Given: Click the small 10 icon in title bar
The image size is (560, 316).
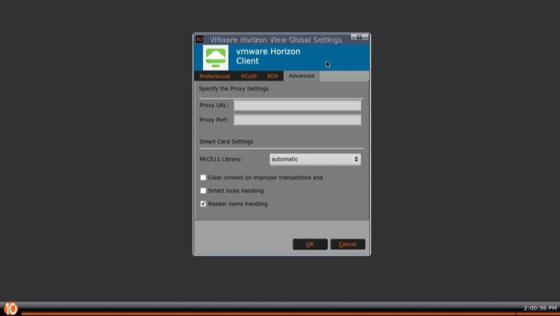Looking at the screenshot, I should point(199,39).
